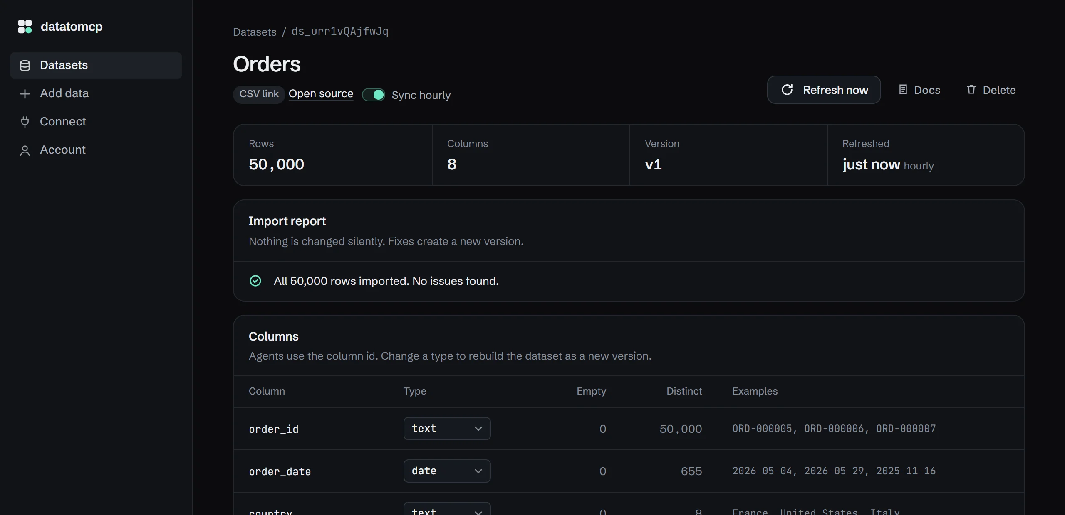Screen dimensions: 1065x515
Task: Click the Import report heading
Action: pyautogui.click(x=287, y=221)
